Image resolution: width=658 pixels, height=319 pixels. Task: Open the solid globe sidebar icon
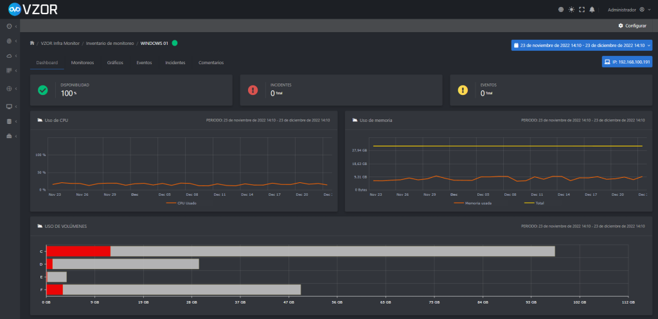(x=9, y=41)
